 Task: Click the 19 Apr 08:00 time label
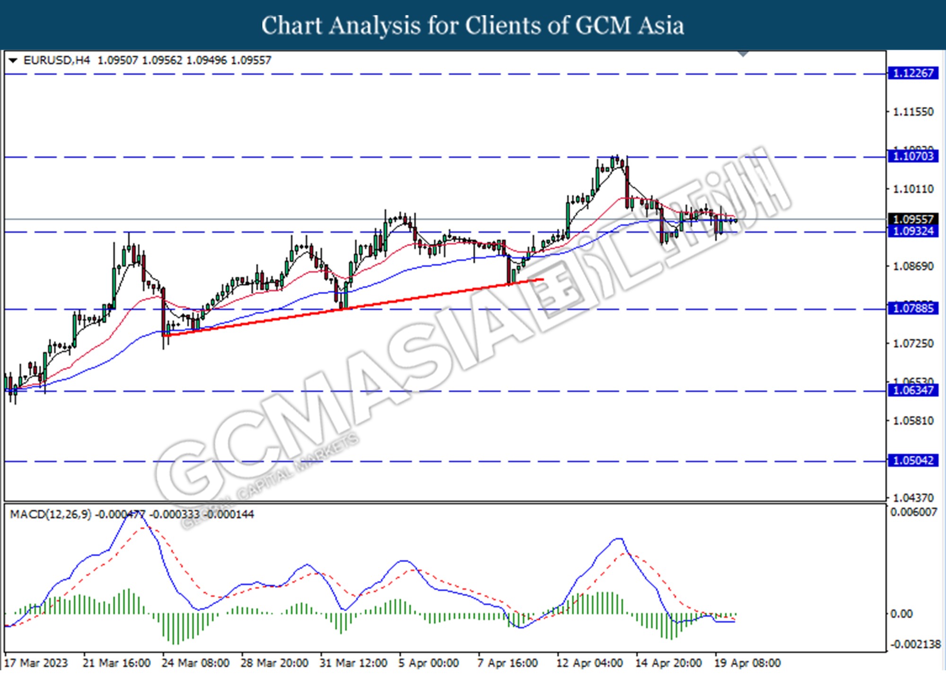747,663
